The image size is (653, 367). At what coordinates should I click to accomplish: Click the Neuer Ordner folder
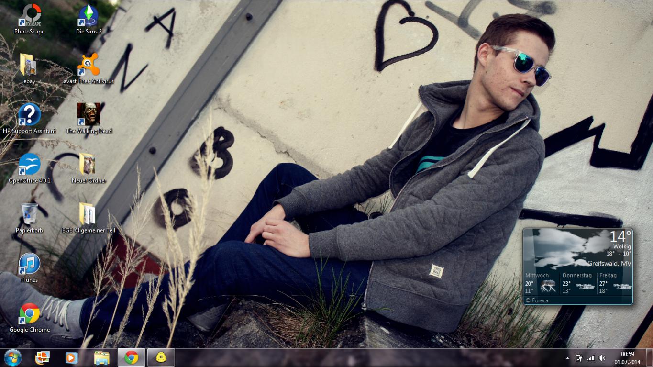point(88,165)
